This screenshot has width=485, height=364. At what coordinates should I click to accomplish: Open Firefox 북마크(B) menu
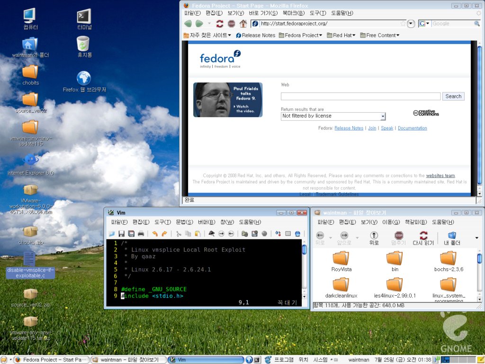tap(294, 13)
